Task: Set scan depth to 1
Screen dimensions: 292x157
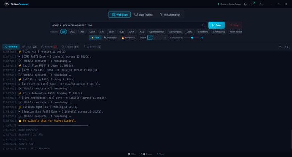Action: (x=150, y=38)
